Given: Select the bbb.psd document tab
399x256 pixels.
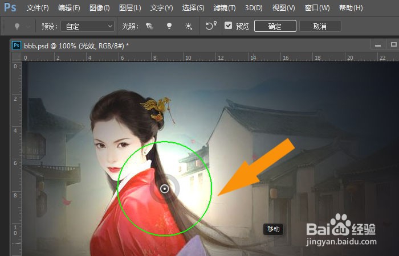Looking at the screenshot, I should click(76, 46).
